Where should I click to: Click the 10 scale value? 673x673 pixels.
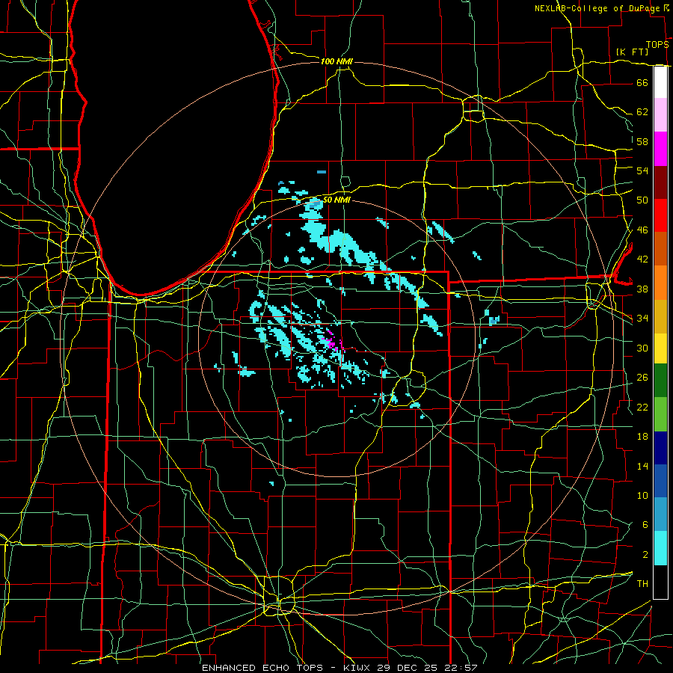(x=642, y=495)
